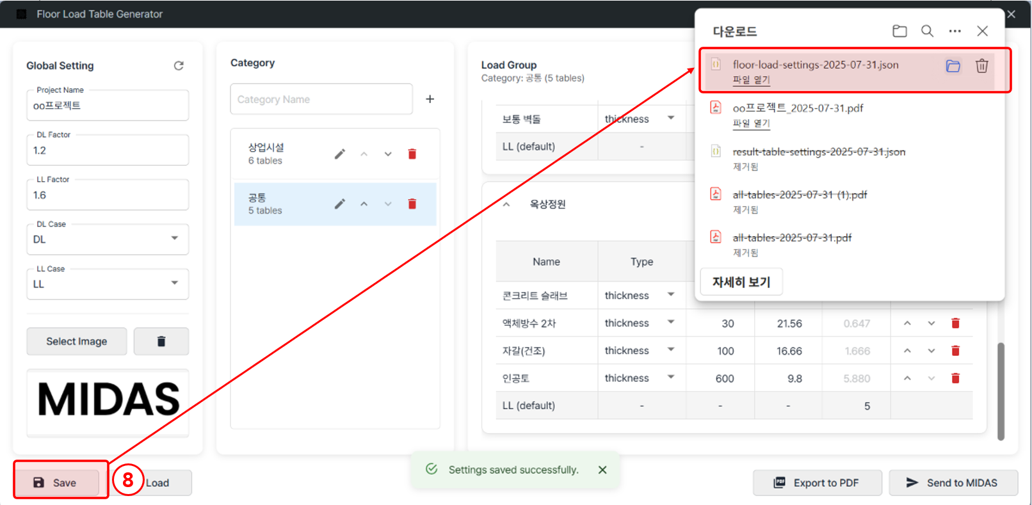Click the plus icon to add category
This screenshot has height=505, width=1032.
coord(430,99)
